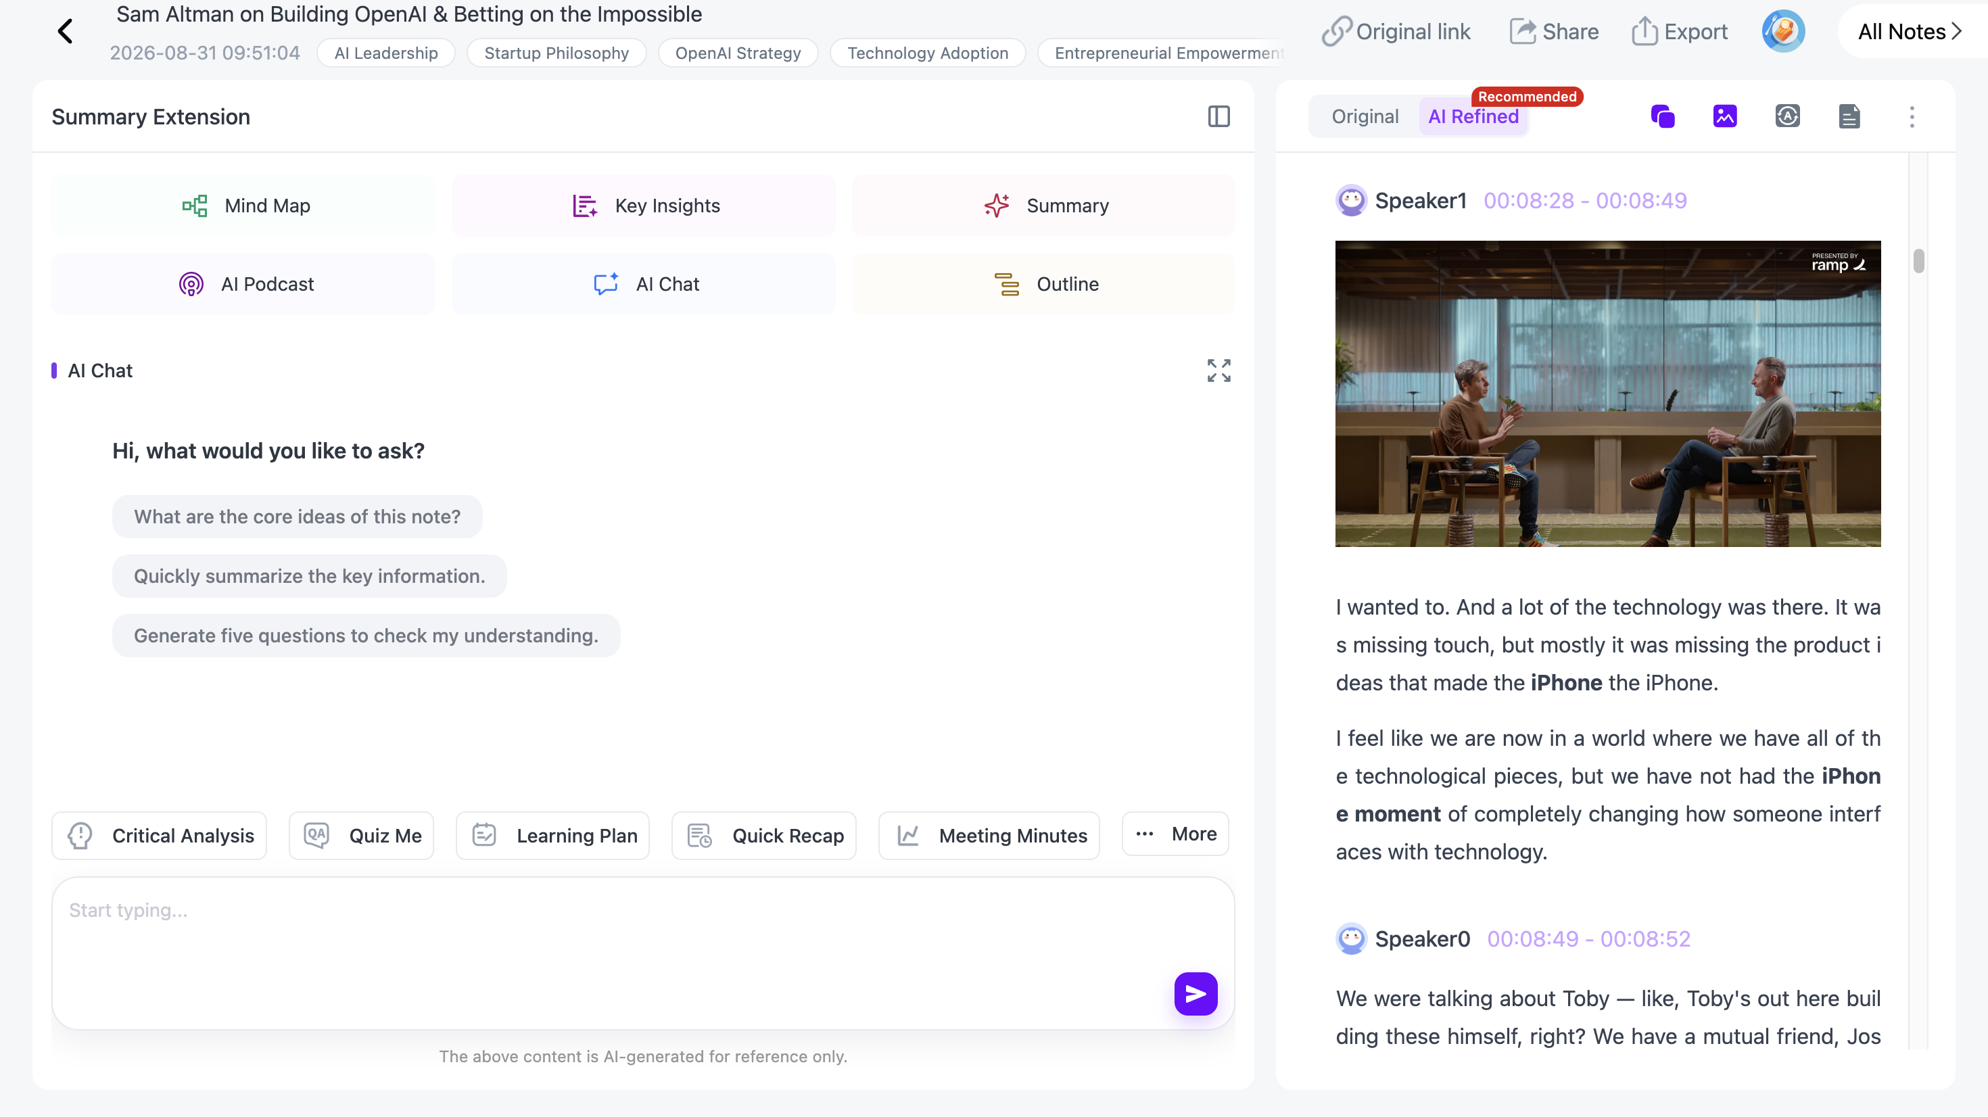Open the Original link

tap(1395, 32)
